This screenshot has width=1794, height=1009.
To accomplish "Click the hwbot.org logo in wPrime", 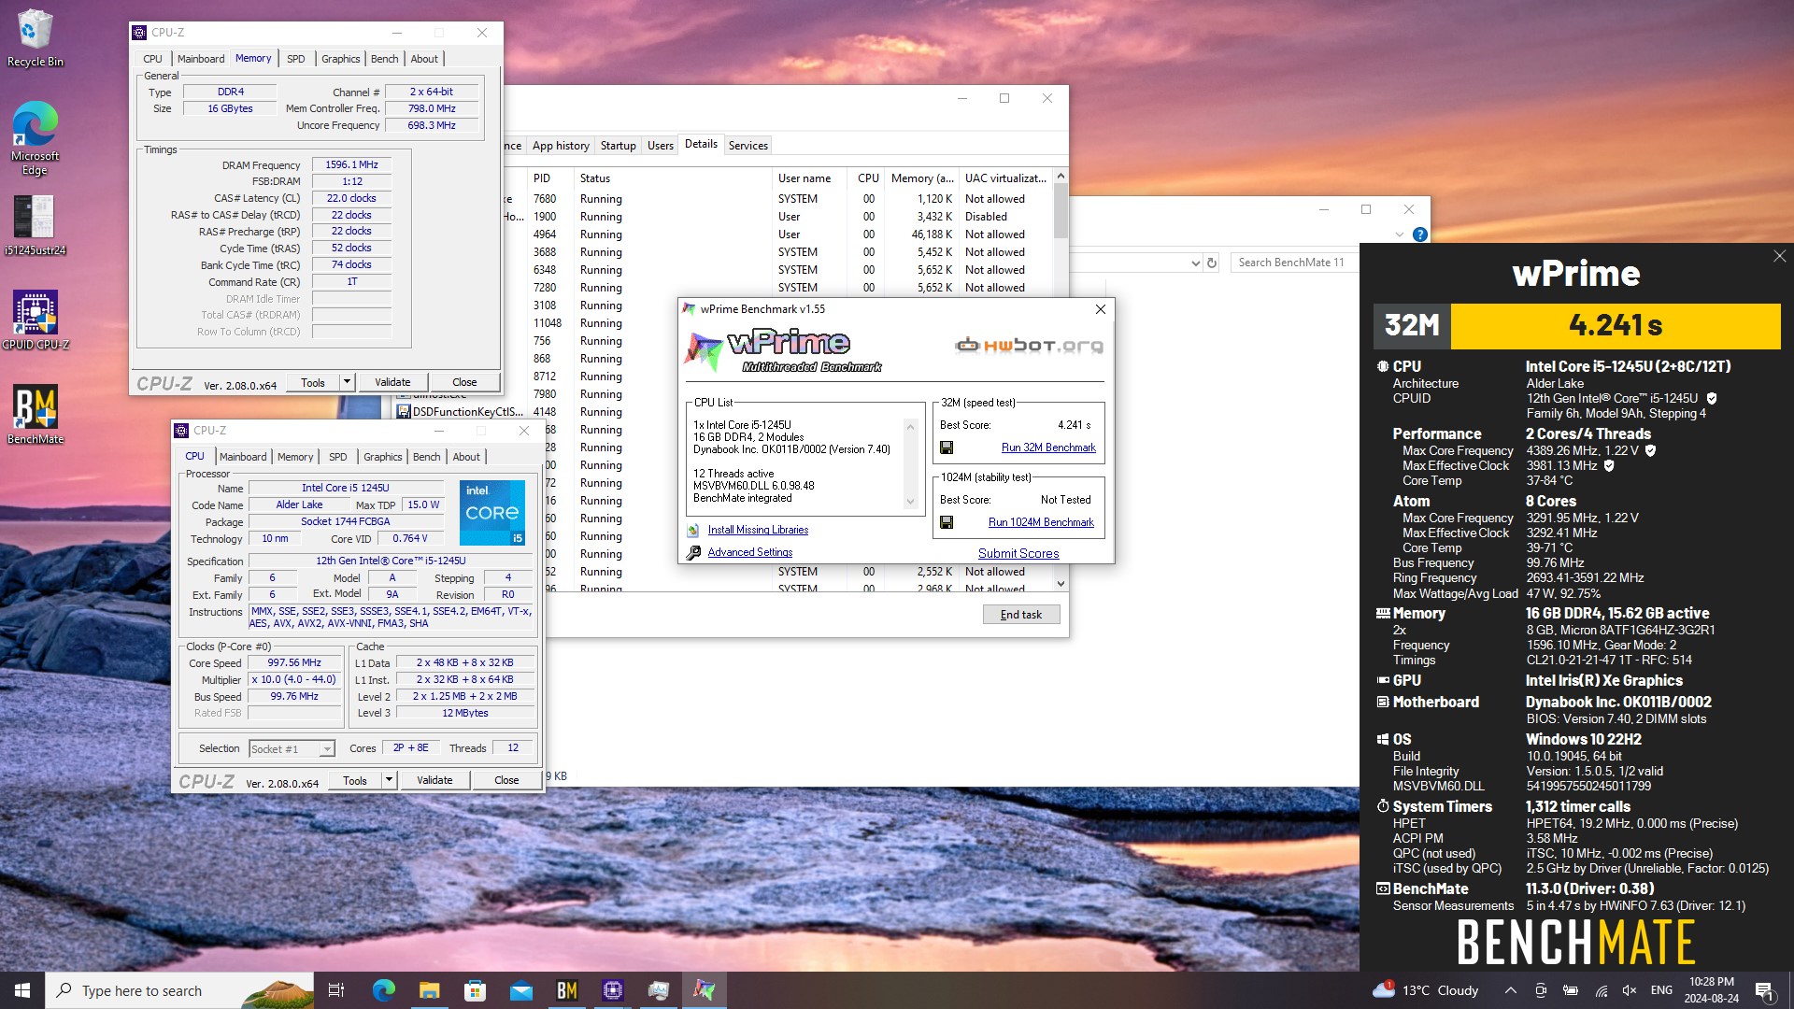I will coord(1029,346).
